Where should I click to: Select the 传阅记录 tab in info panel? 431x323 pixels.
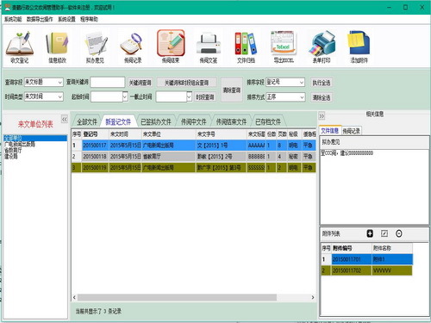pyautogui.click(x=352, y=131)
